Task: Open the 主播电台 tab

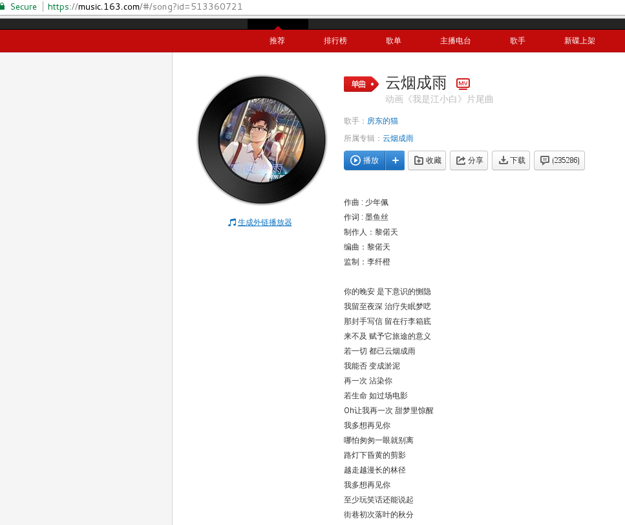Action: 455,41
